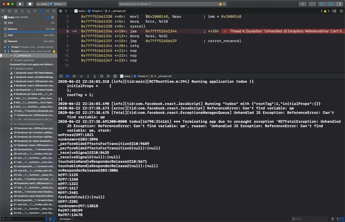Hide the debug area with toggle button

tap(61, 76)
